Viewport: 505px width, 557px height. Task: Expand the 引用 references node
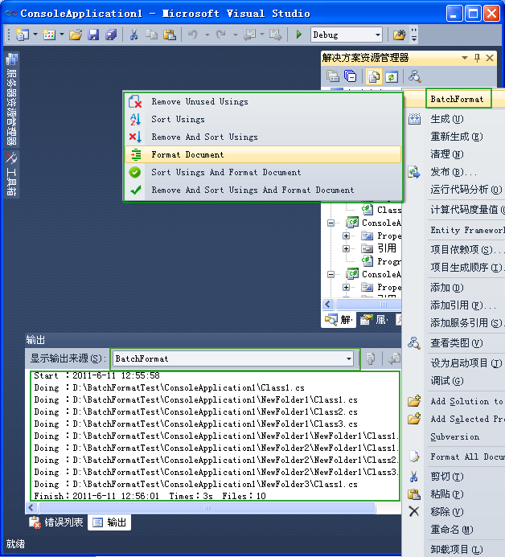click(346, 248)
